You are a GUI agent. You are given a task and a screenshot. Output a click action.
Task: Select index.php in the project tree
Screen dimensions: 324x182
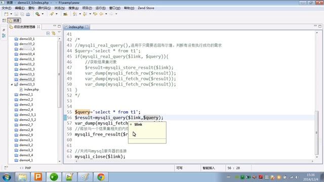click(x=31, y=89)
